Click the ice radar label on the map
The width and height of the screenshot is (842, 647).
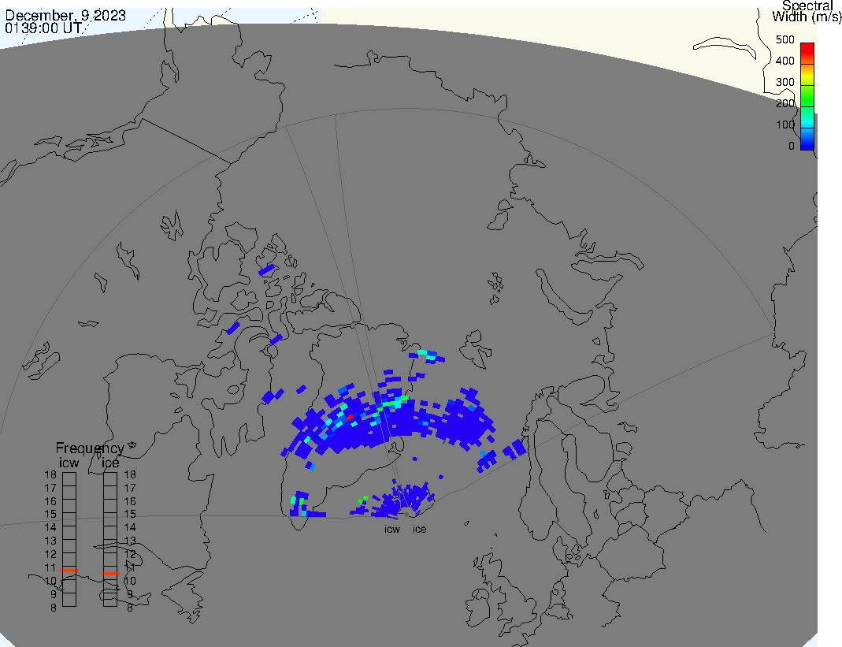click(419, 530)
